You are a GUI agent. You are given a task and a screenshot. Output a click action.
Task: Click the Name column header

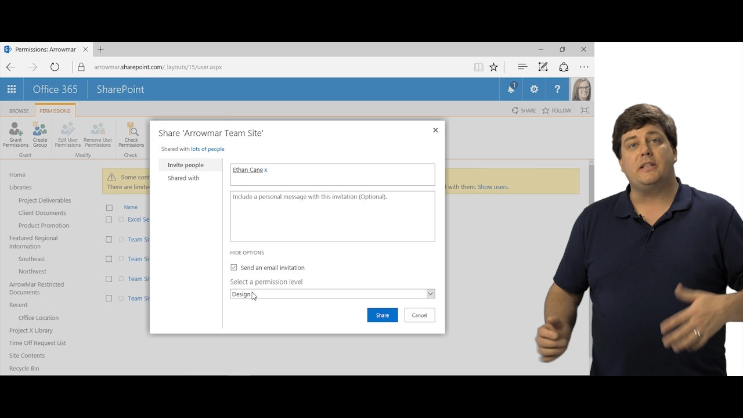tap(131, 207)
